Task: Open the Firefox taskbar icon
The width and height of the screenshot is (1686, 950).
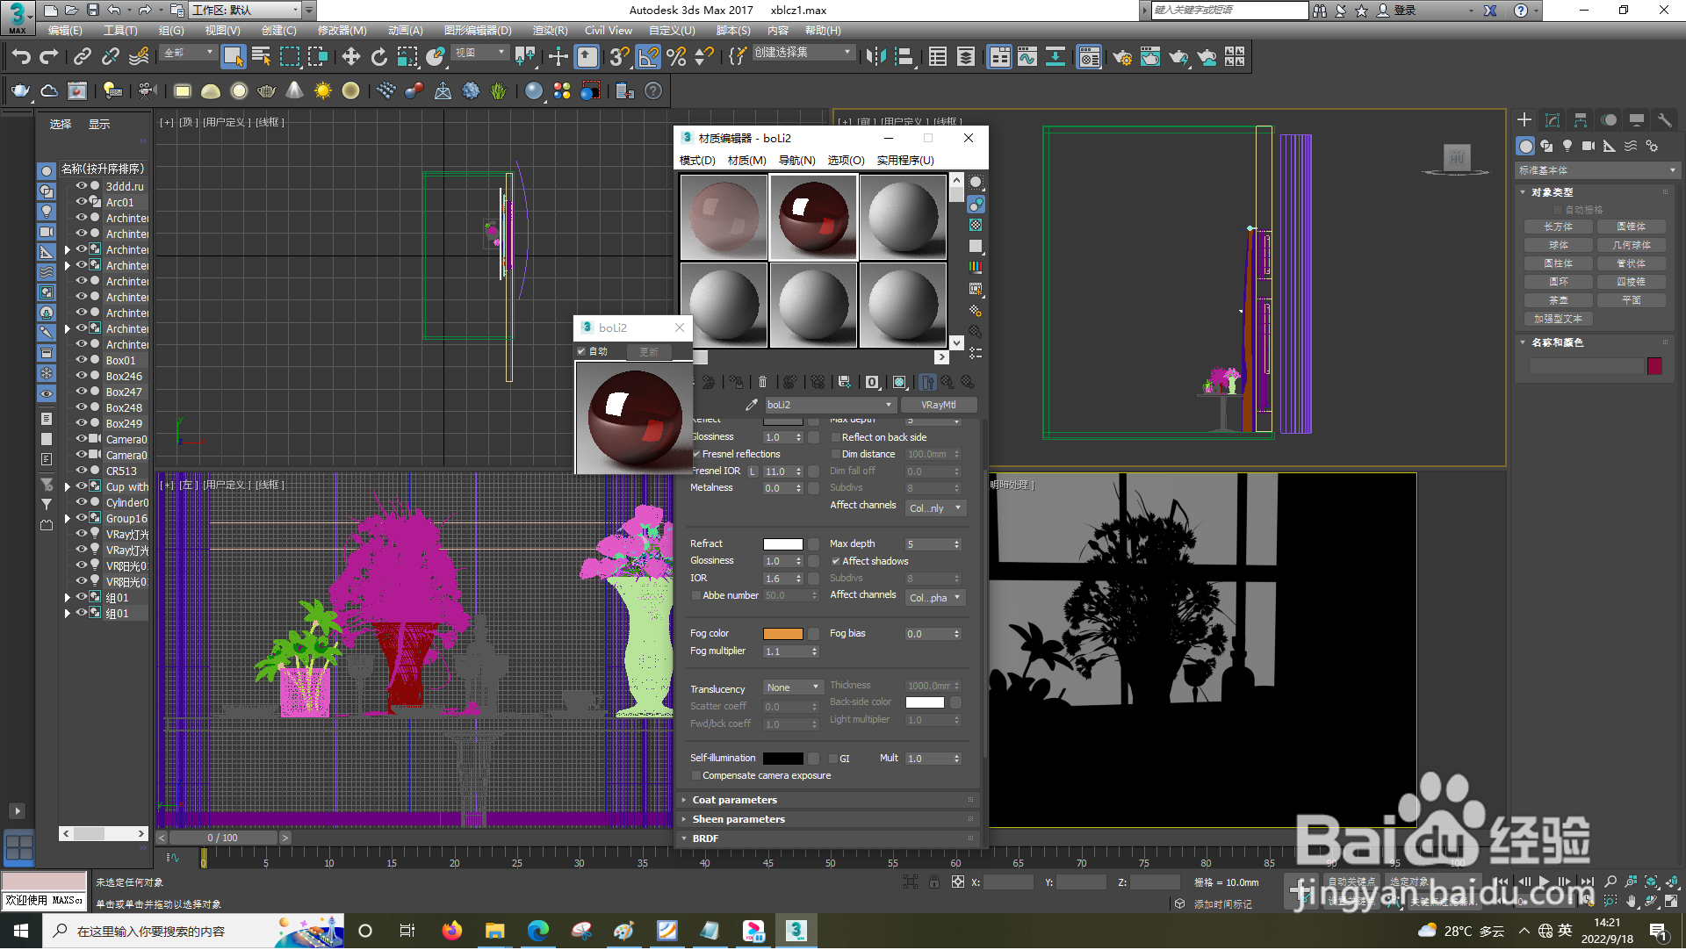Action: point(451,932)
